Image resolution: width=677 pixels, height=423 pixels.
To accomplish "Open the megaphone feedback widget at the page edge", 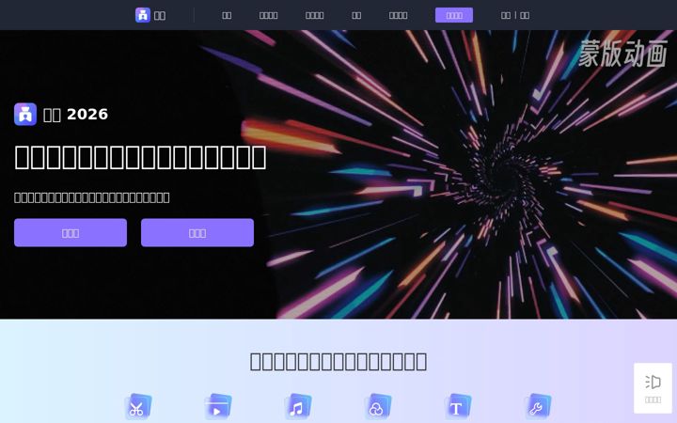I will (x=653, y=388).
